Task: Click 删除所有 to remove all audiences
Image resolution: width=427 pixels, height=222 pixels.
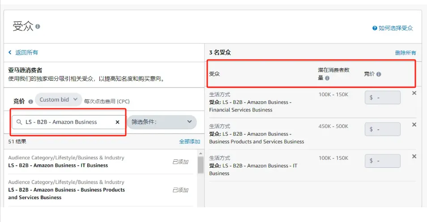Action: tap(406, 53)
